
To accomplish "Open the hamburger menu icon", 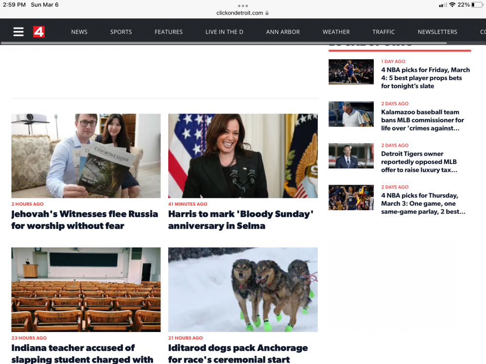I will click(x=18, y=32).
